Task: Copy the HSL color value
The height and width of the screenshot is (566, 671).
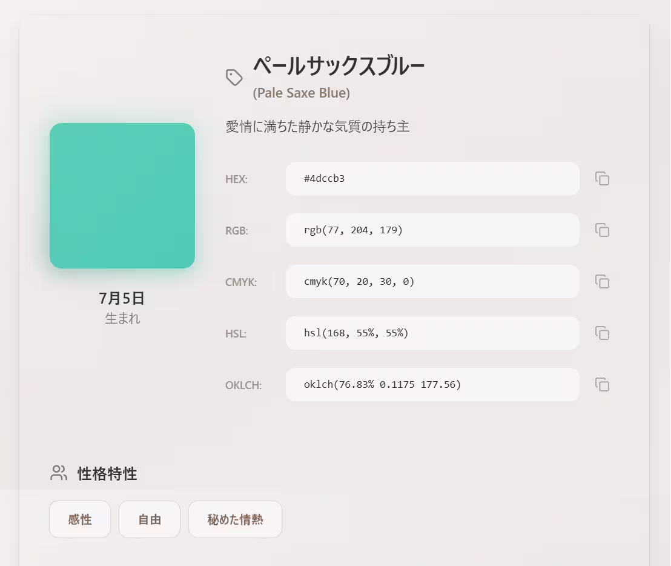Action: pyautogui.click(x=602, y=333)
